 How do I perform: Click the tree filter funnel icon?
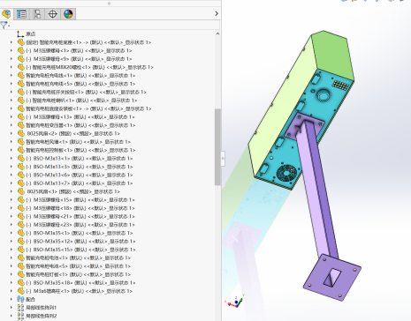click(x=4, y=26)
